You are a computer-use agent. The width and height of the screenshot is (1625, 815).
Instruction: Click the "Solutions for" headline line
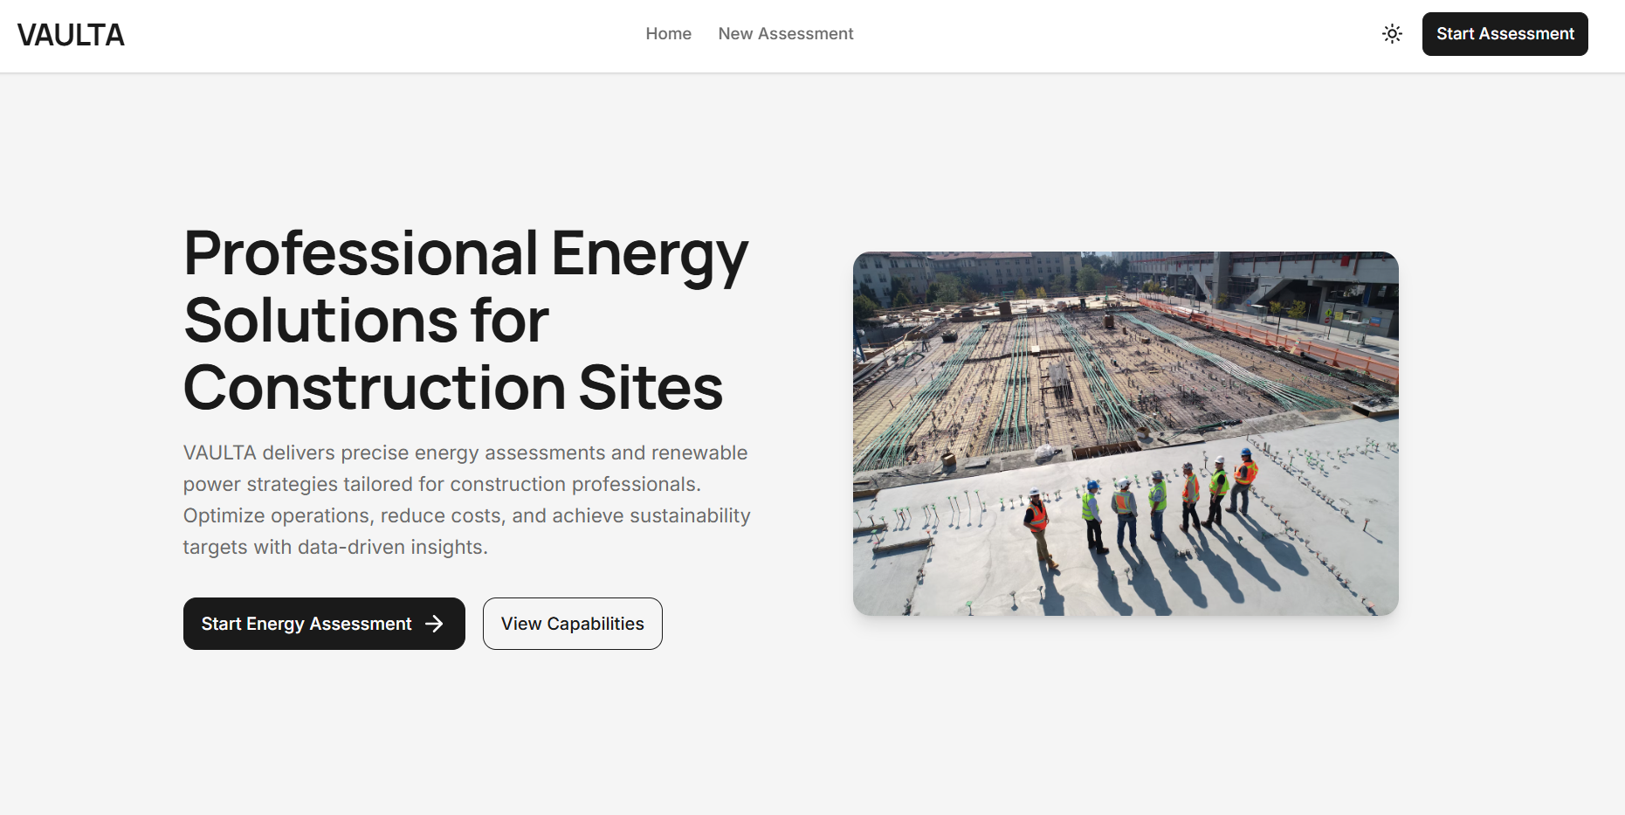click(366, 321)
